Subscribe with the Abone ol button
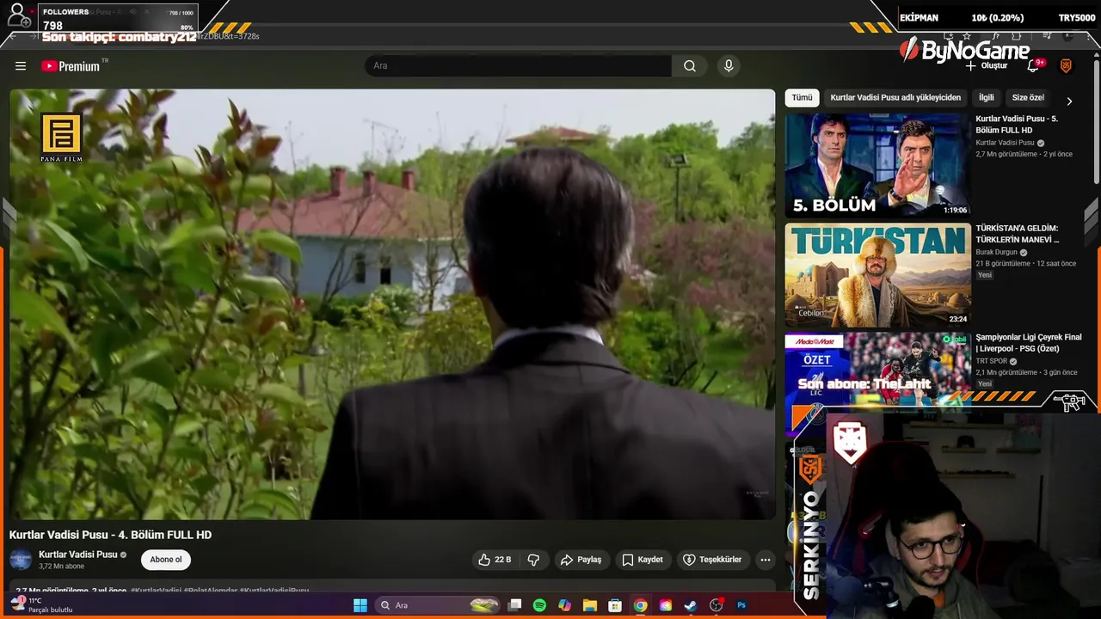 pyautogui.click(x=166, y=560)
